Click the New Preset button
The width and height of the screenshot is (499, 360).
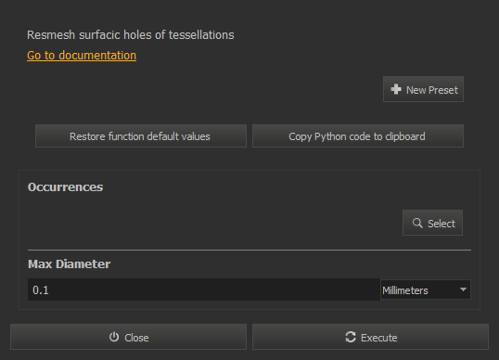click(423, 89)
